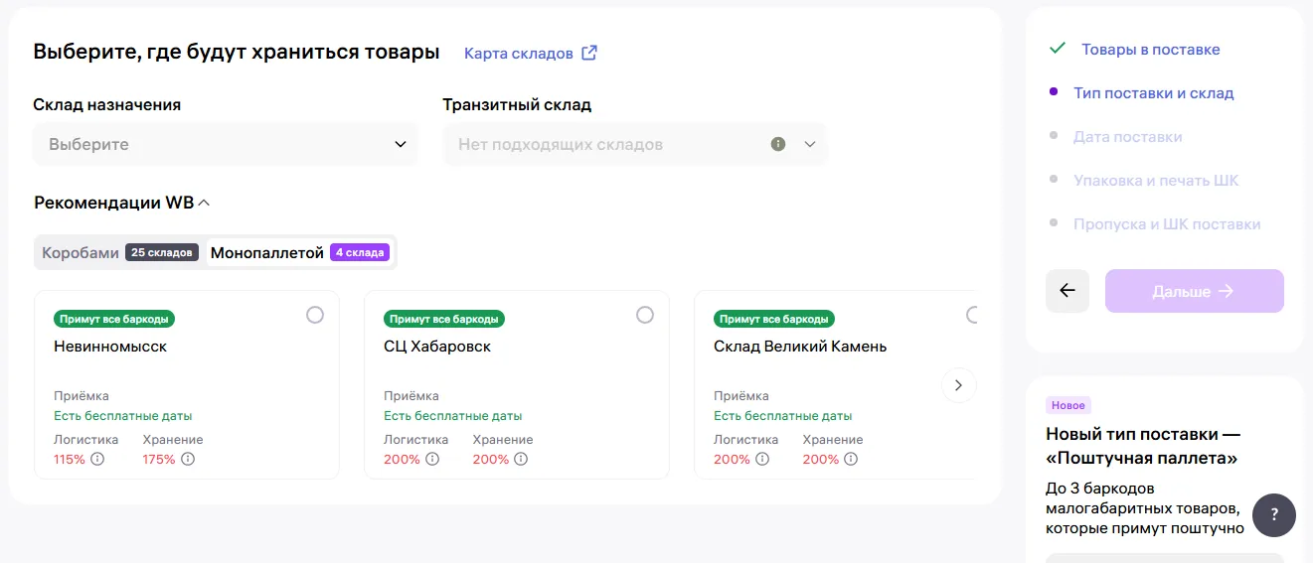Collapse the Рекомендации WB section
Image resolution: width=1313 pixels, height=563 pixels.
(x=122, y=203)
